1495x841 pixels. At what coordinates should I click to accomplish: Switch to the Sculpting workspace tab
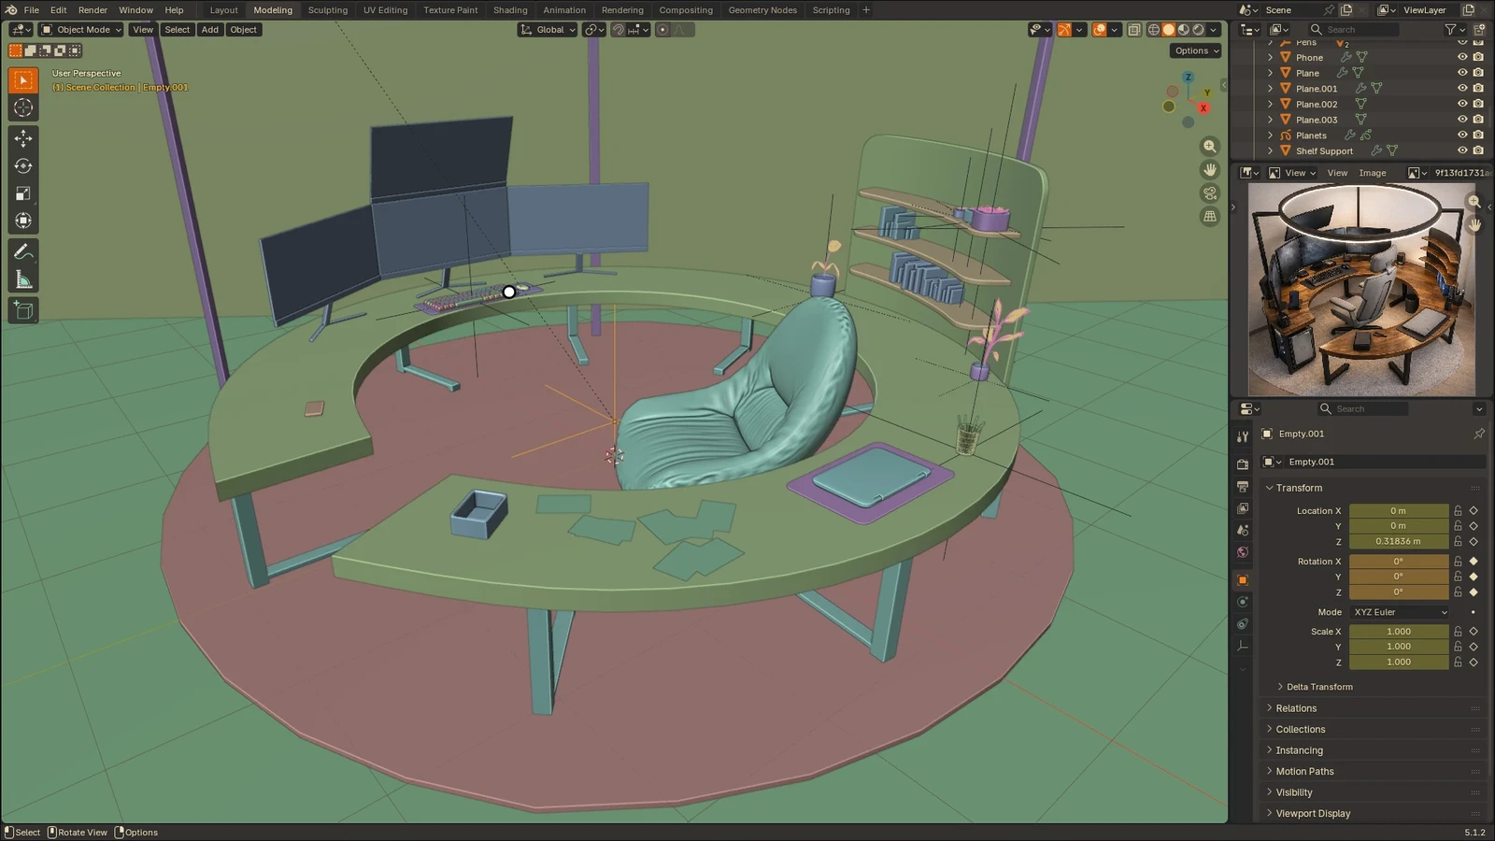point(328,10)
